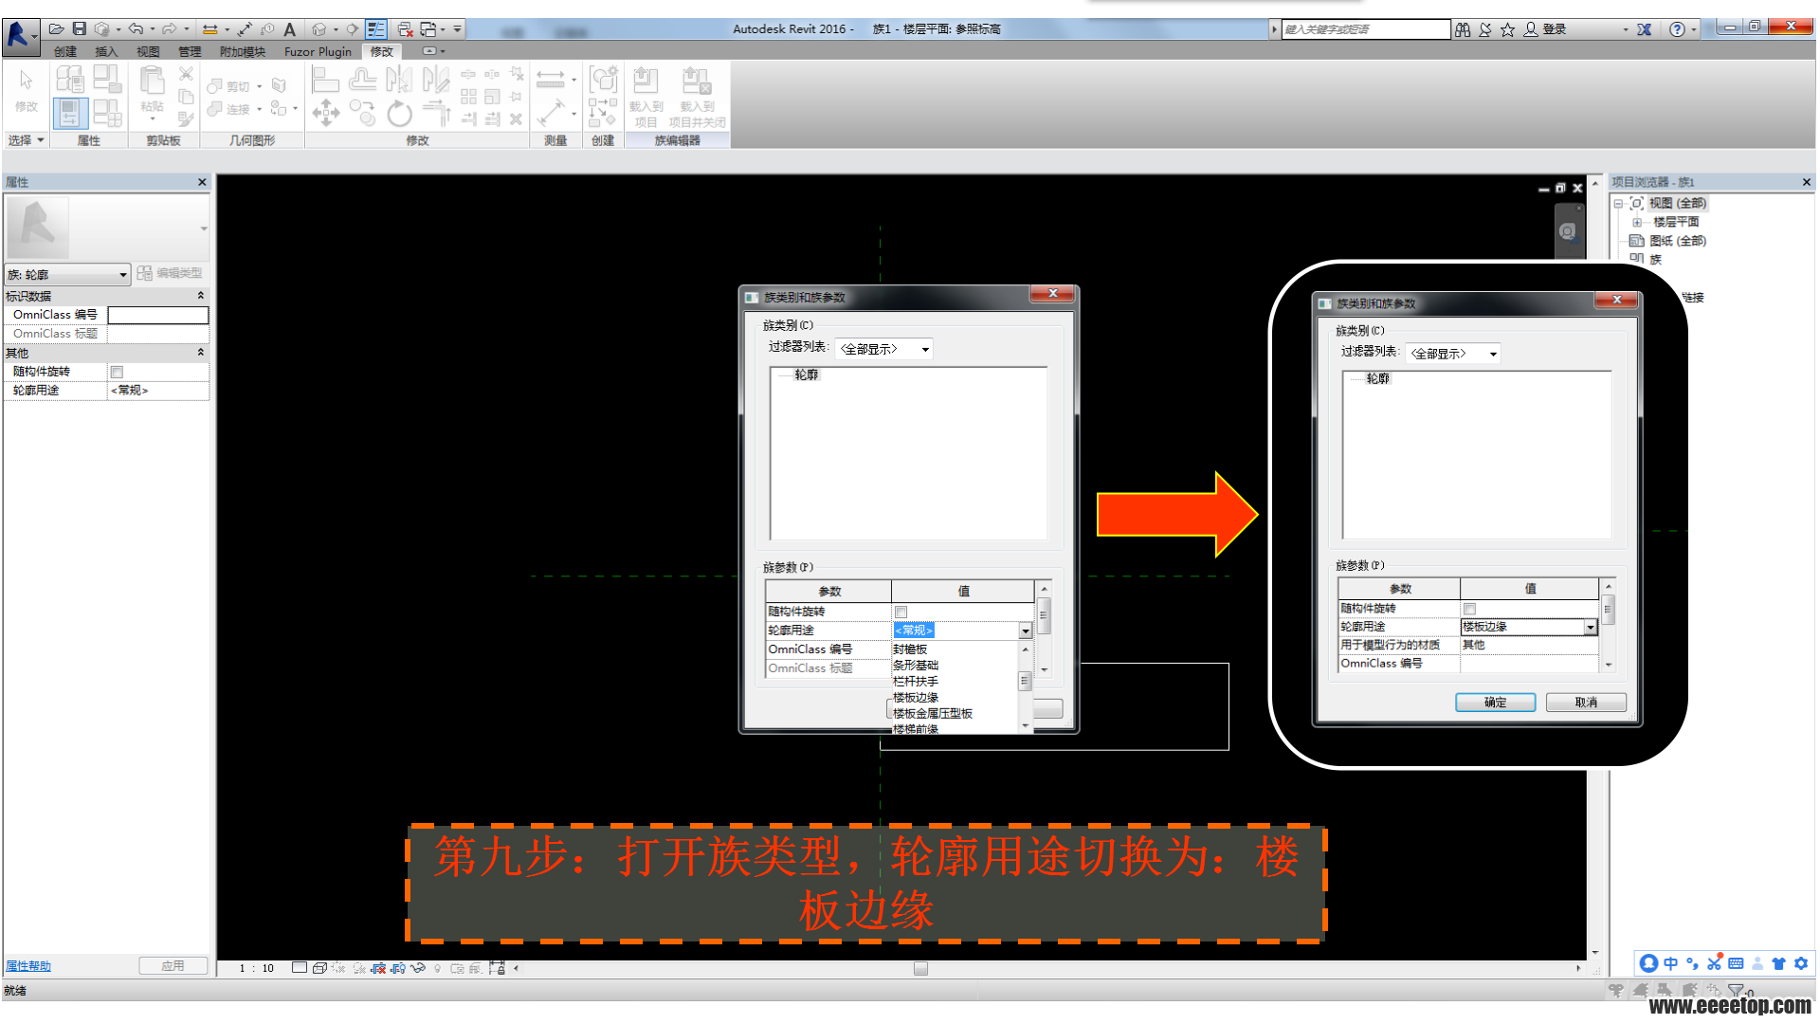Toggle 随构件旋转 checkbox in the left dialog
The image size is (1820, 1024).
(901, 612)
